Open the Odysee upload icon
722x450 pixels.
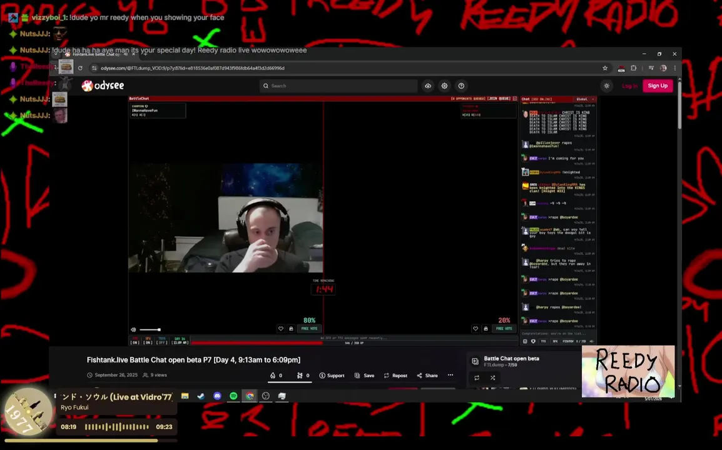[x=428, y=86]
